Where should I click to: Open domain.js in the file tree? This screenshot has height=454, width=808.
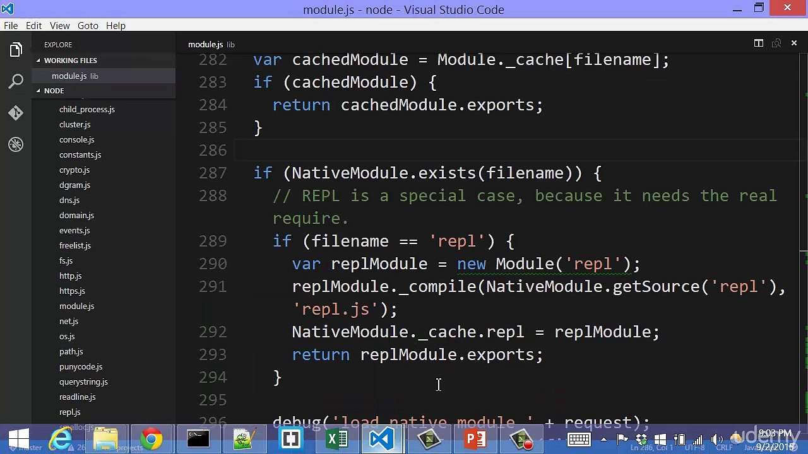(x=76, y=216)
